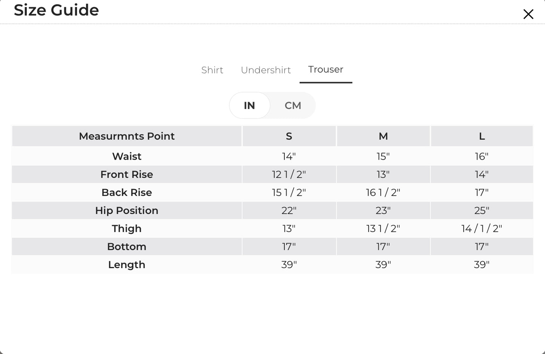The width and height of the screenshot is (545, 354).
Task: Click the Length row label
Action: pyautogui.click(x=127, y=265)
